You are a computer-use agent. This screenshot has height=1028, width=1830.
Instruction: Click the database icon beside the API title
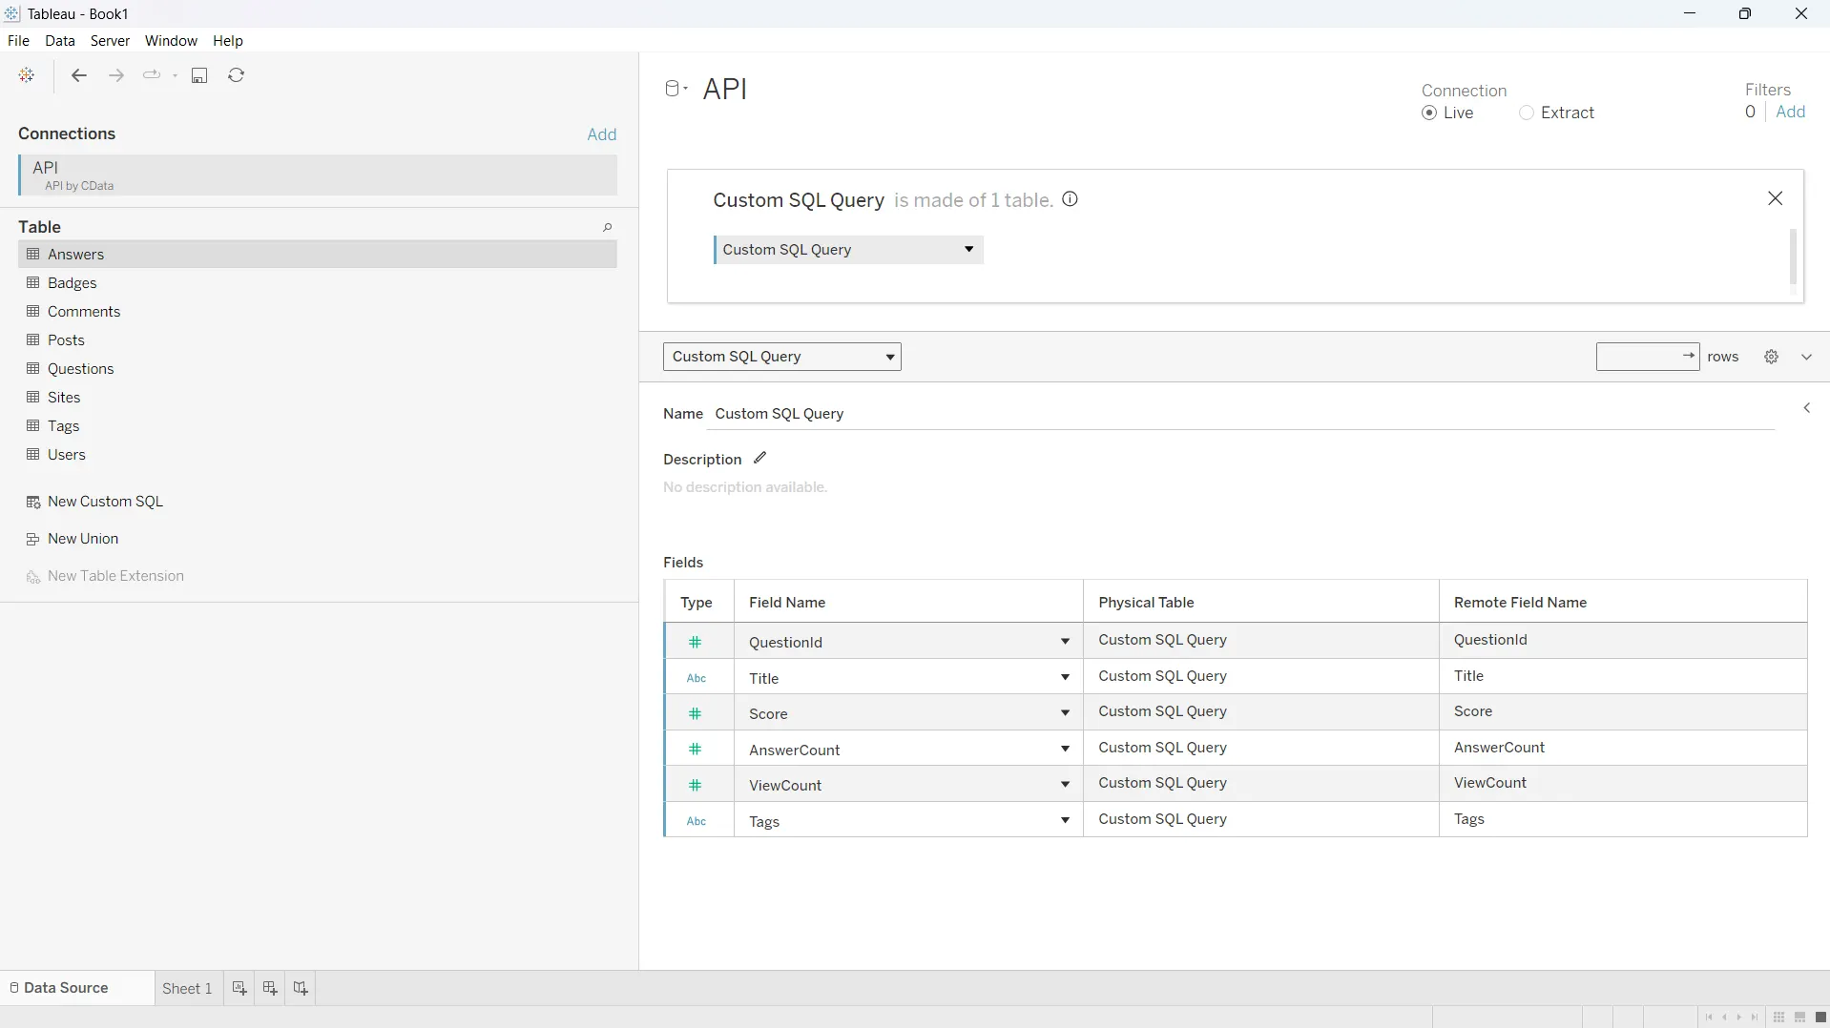click(x=673, y=89)
